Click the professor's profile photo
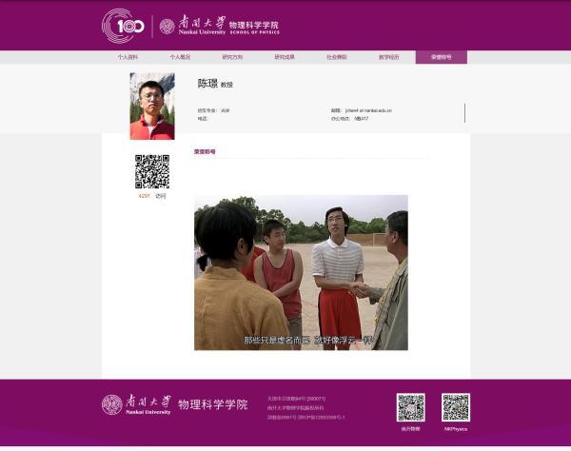Screen dimensions: 571x451 point(152,106)
